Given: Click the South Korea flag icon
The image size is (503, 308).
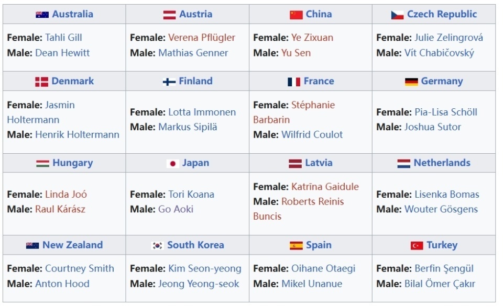Looking at the screenshot, I should pyautogui.click(x=157, y=245).
